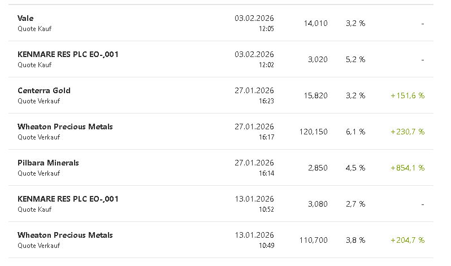Open KENMARE RES PLC purchase from 03.02.2026
The image size is (451, 266).
pos(68,55)
